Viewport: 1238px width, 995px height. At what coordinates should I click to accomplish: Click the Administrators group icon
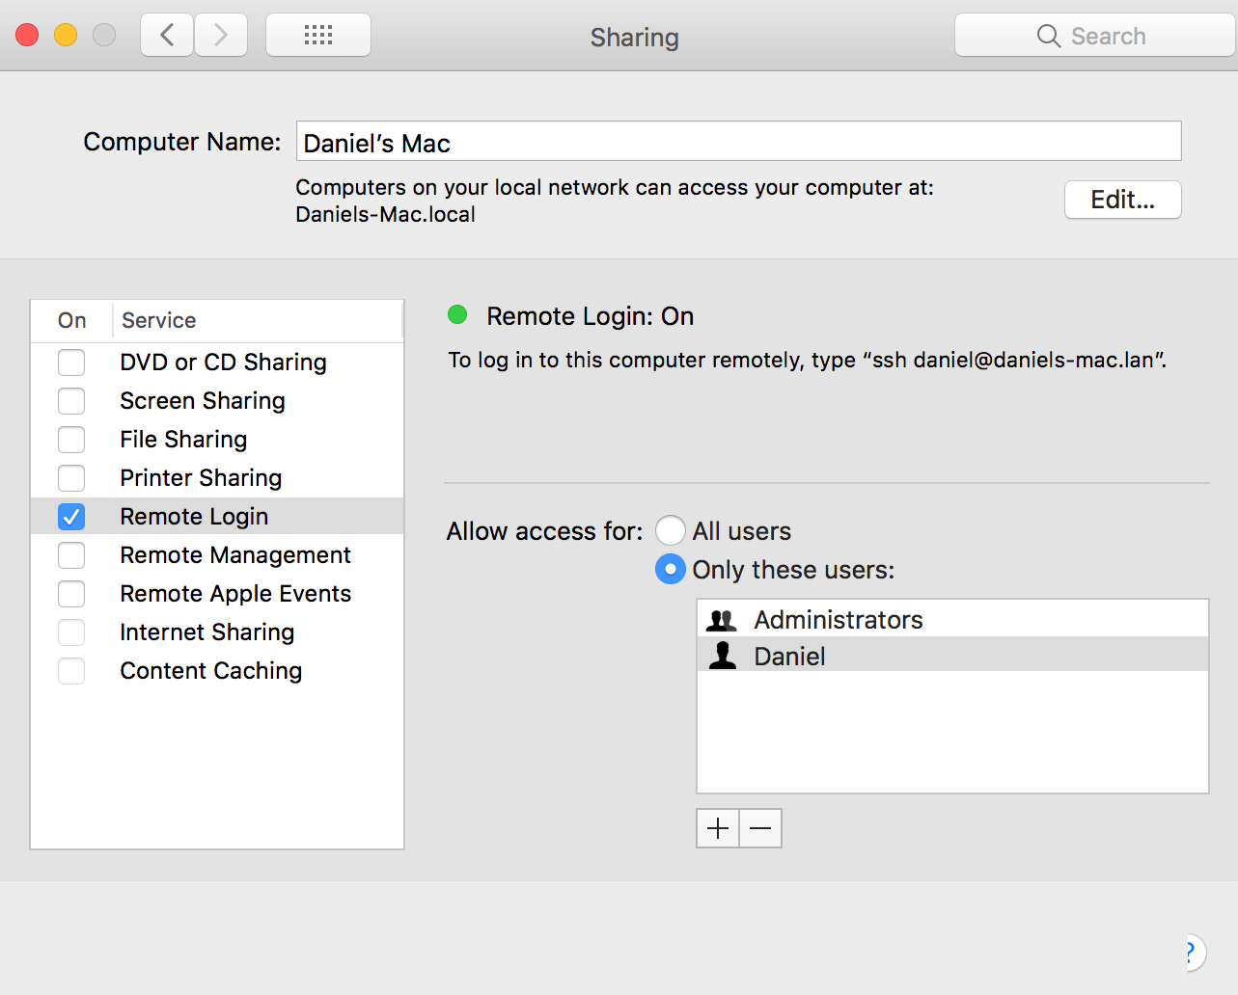tap(722, 620)
